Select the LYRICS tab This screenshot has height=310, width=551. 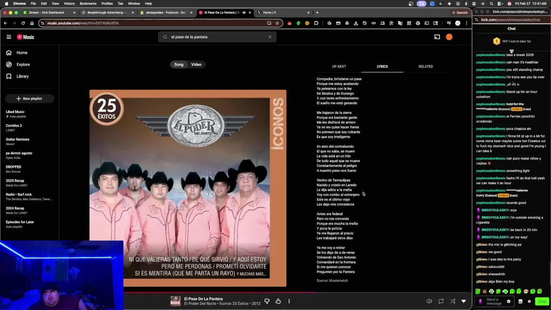pyautogui.click(x=382, y=66)
